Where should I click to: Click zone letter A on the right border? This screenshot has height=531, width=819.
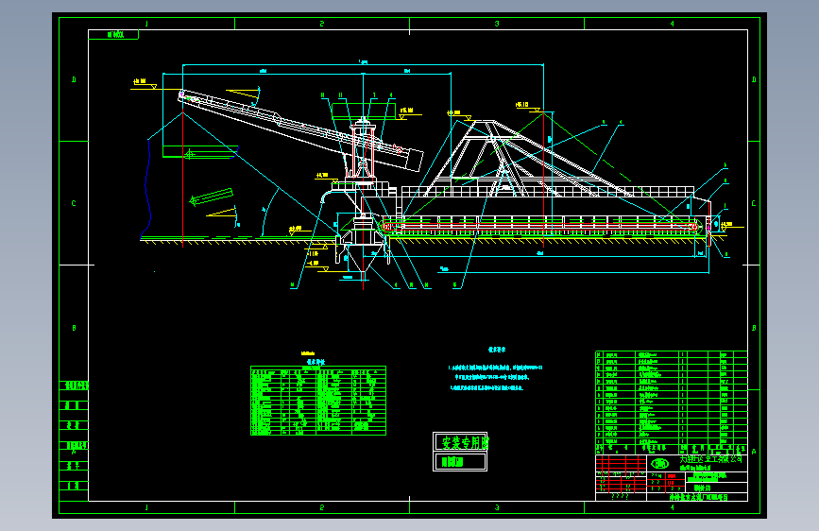coord(754,452)
